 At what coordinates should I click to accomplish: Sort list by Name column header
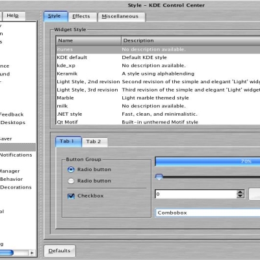pyautogui.click(x=88, y=41)
